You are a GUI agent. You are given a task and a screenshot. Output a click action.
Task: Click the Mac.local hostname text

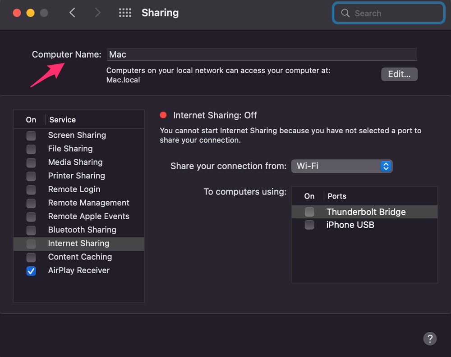click(x=123, y=80)
